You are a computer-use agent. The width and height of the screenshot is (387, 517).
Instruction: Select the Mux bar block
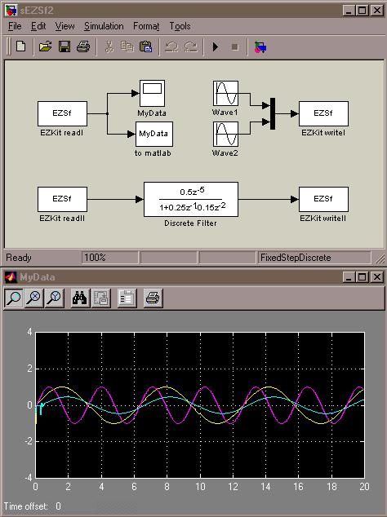point(273,113)
